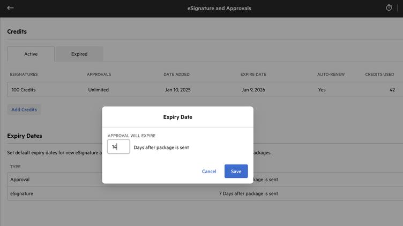Image resolution: width=403 pixels, height=226 pixels.
Task: Click the CREDITS USED column header
Action: 379,74
